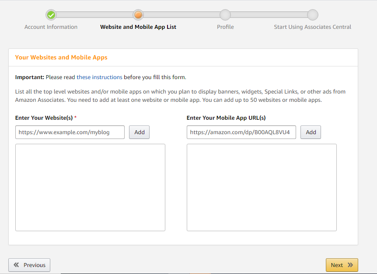Viewport: 377px width, 274px height.
Task: Add the entered website URL
Action: point(139,132)
